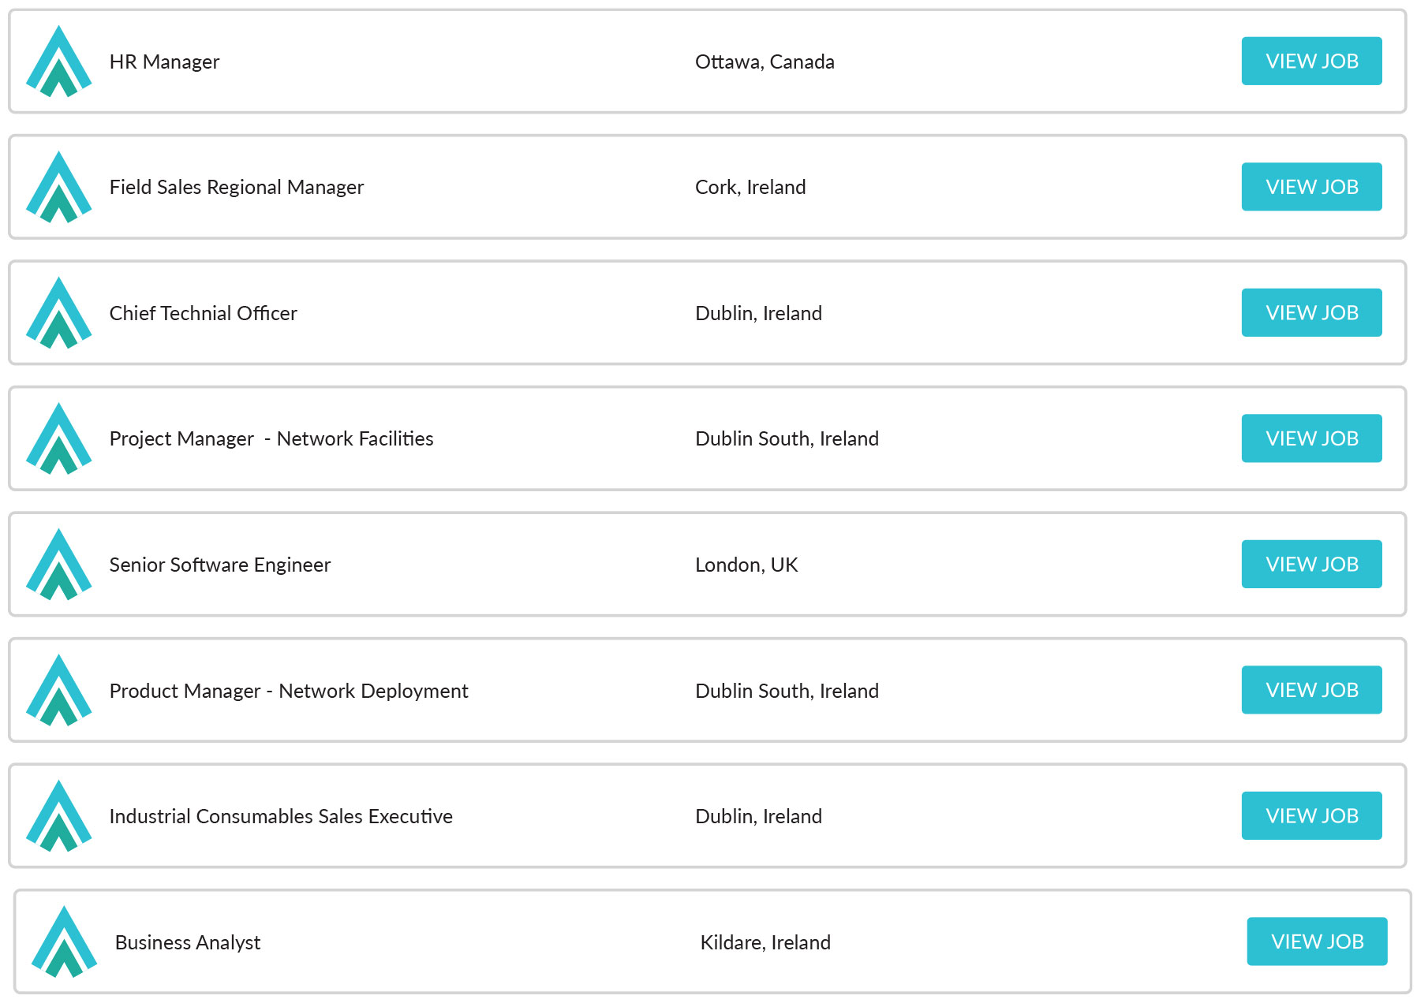The width and height of the screenshot is (1417, 1003).
Task: Select the logo beside Senior Software Engineer
Action: click(x=60, y=565)
